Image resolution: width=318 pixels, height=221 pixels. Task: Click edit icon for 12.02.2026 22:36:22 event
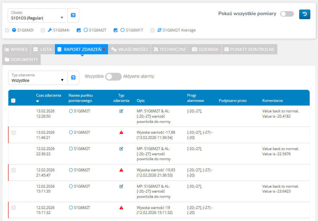coord(121,149)
